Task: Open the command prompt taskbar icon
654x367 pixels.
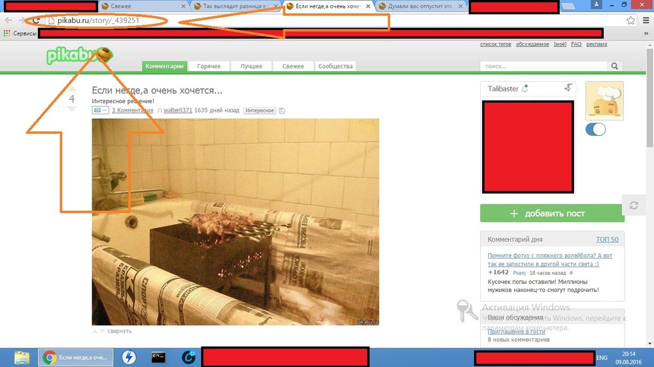Action: pyautogui.click(x=158, y=357)
